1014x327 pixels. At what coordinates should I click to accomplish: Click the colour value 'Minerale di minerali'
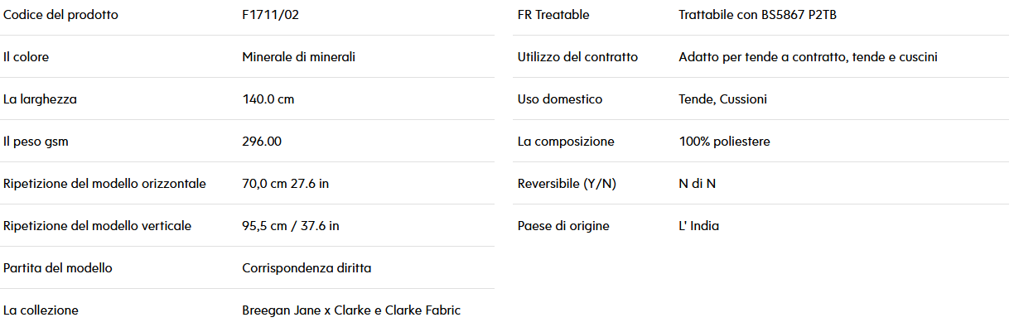pos(298,57)
